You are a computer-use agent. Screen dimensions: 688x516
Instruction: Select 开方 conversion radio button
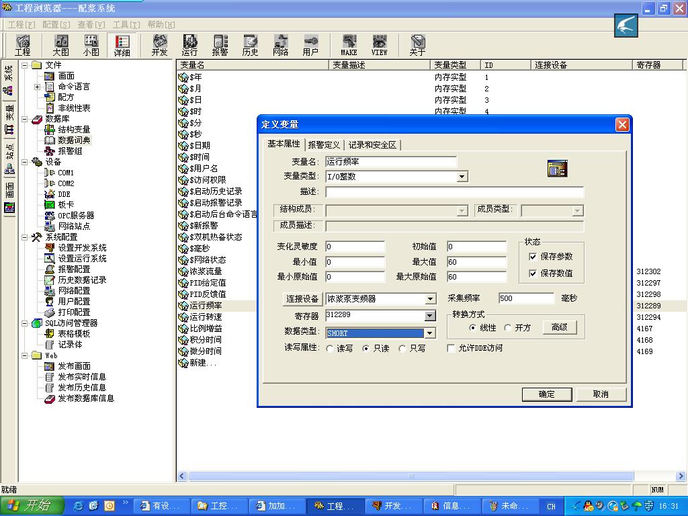508,328
